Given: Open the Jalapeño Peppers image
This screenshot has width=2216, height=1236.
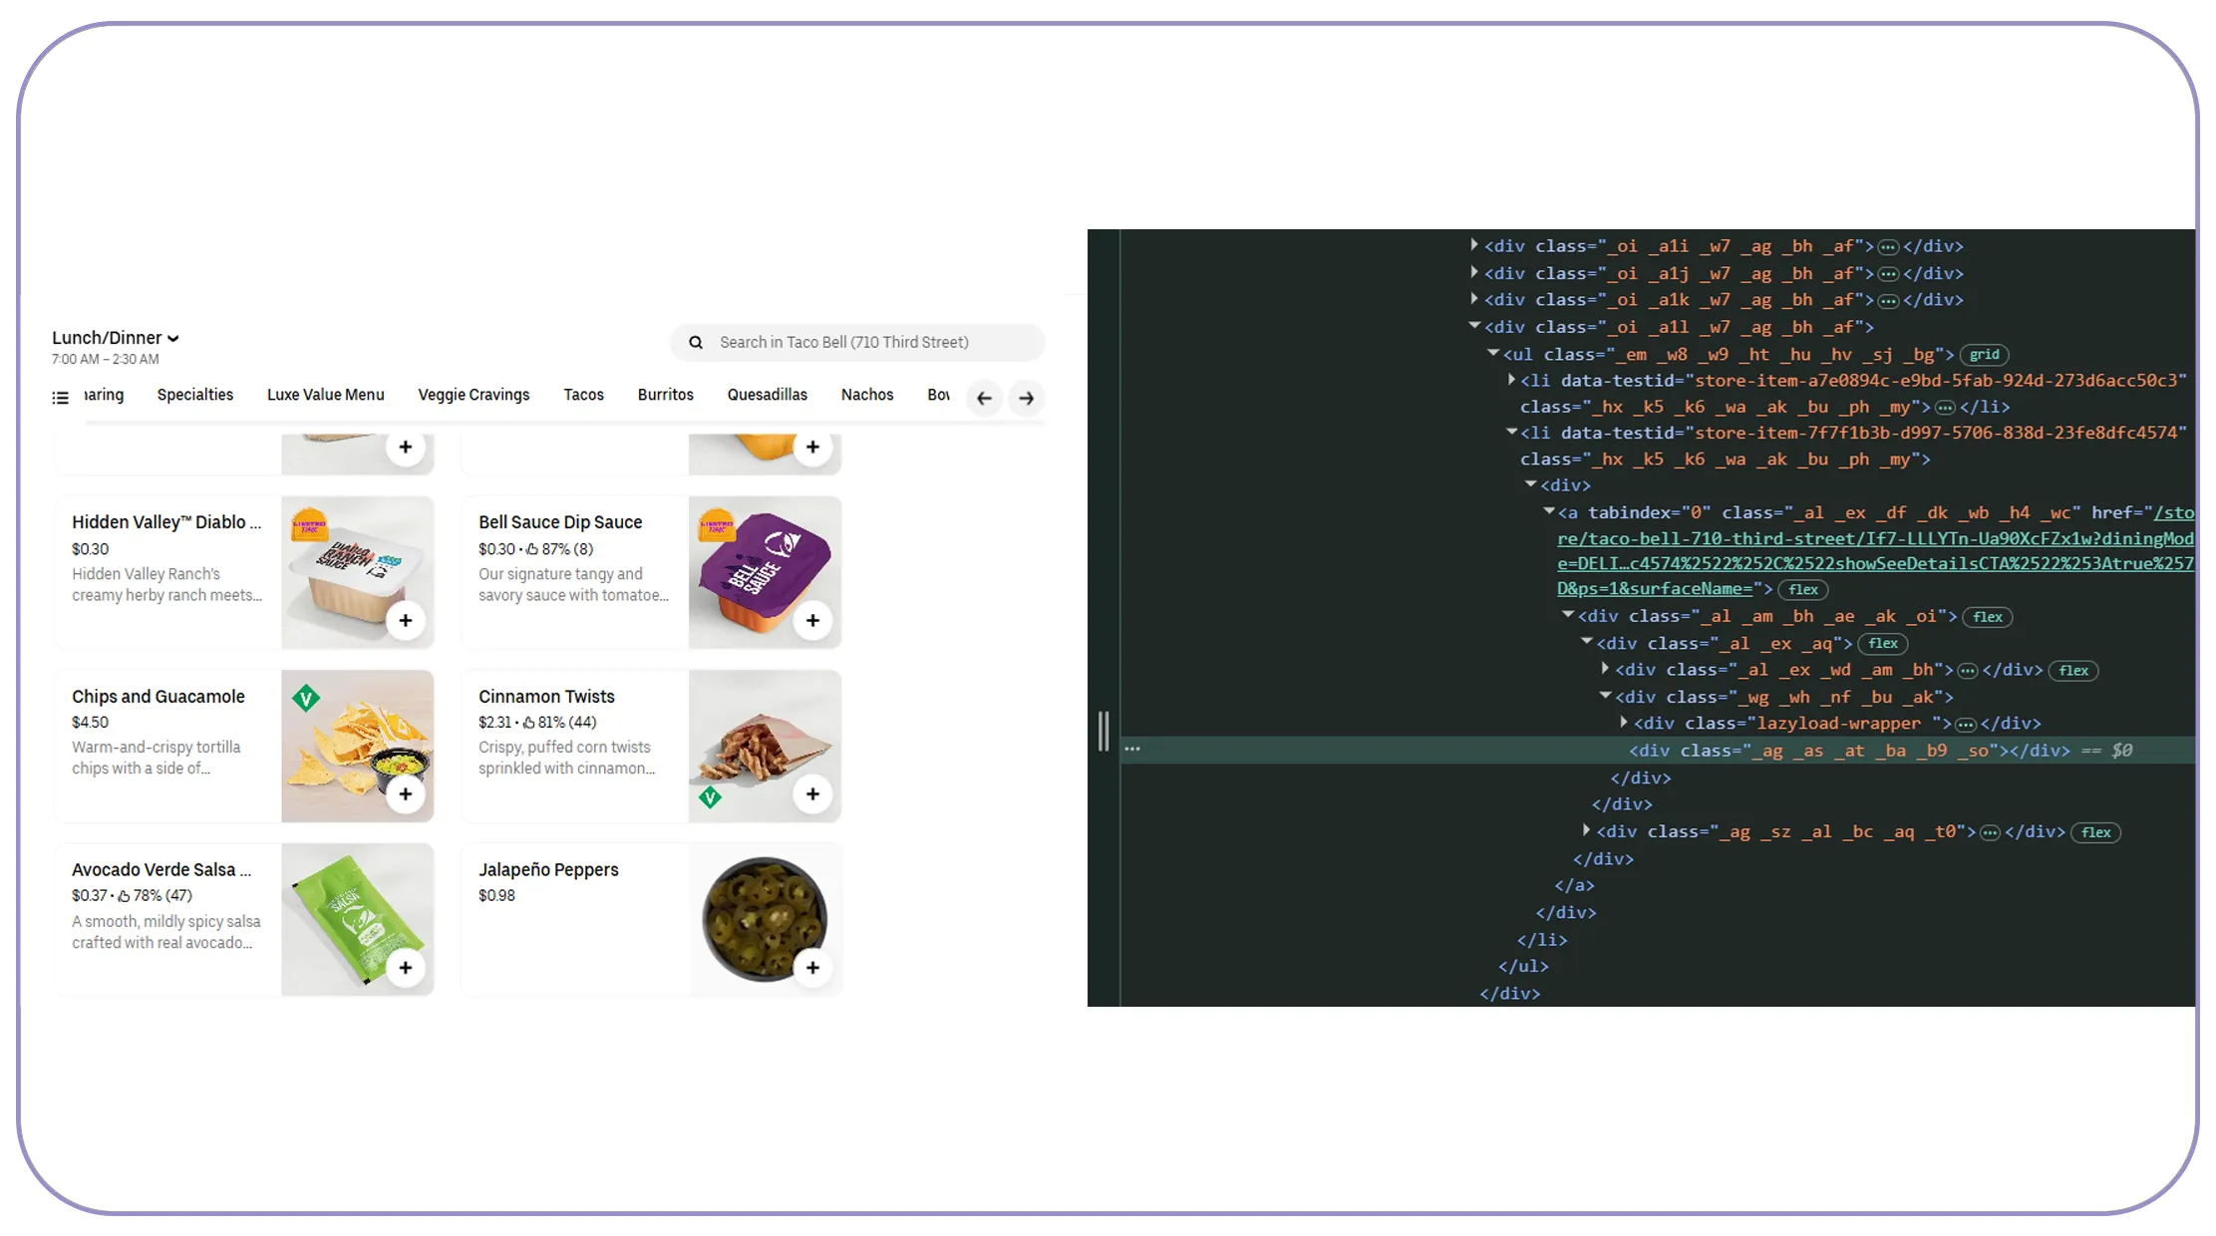Looking at the screenshot, I should [x=765, y=919].
